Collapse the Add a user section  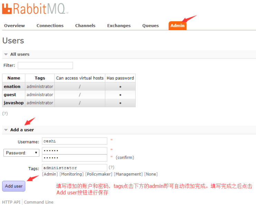[22, 130]
